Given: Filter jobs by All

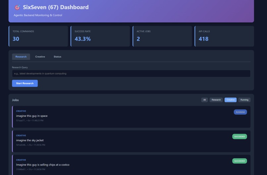Looking at the screenshot, I should (x=204, y=100).
